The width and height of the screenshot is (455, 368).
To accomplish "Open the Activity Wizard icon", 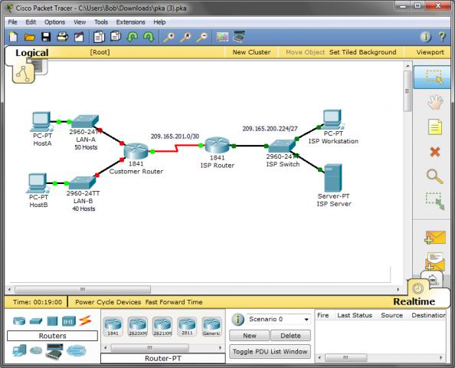I will coord(79,37).
